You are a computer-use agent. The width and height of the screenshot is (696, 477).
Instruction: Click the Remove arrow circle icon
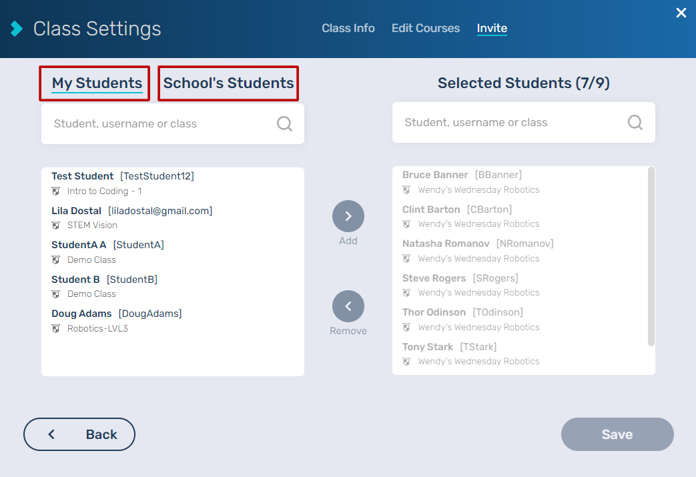click(348, 306)
